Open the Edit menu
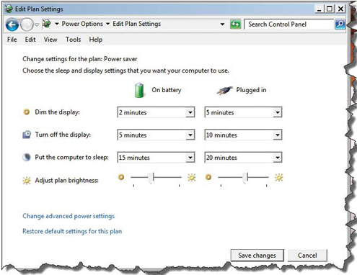Image resolution: width=357 pixels, height=275 pixels. coord(30,40)
